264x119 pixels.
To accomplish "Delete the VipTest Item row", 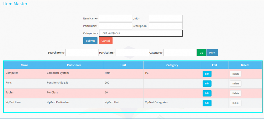I will [x=236, y=103].
